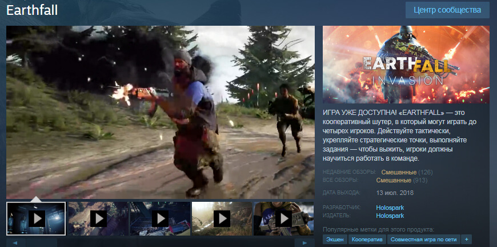The image size is (497, 247).
Task: Open the developer Holospark link
Action: (390, 208)
